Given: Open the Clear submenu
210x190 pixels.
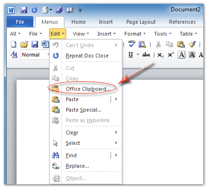Looking at the screenshot, I should coord(86,133).
